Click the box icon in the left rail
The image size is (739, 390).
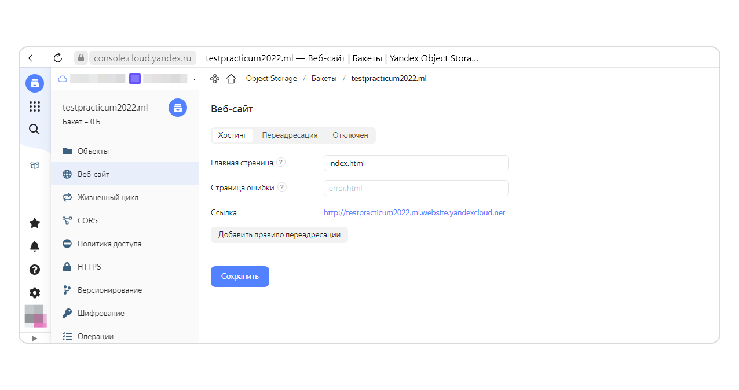pos(35,165)
